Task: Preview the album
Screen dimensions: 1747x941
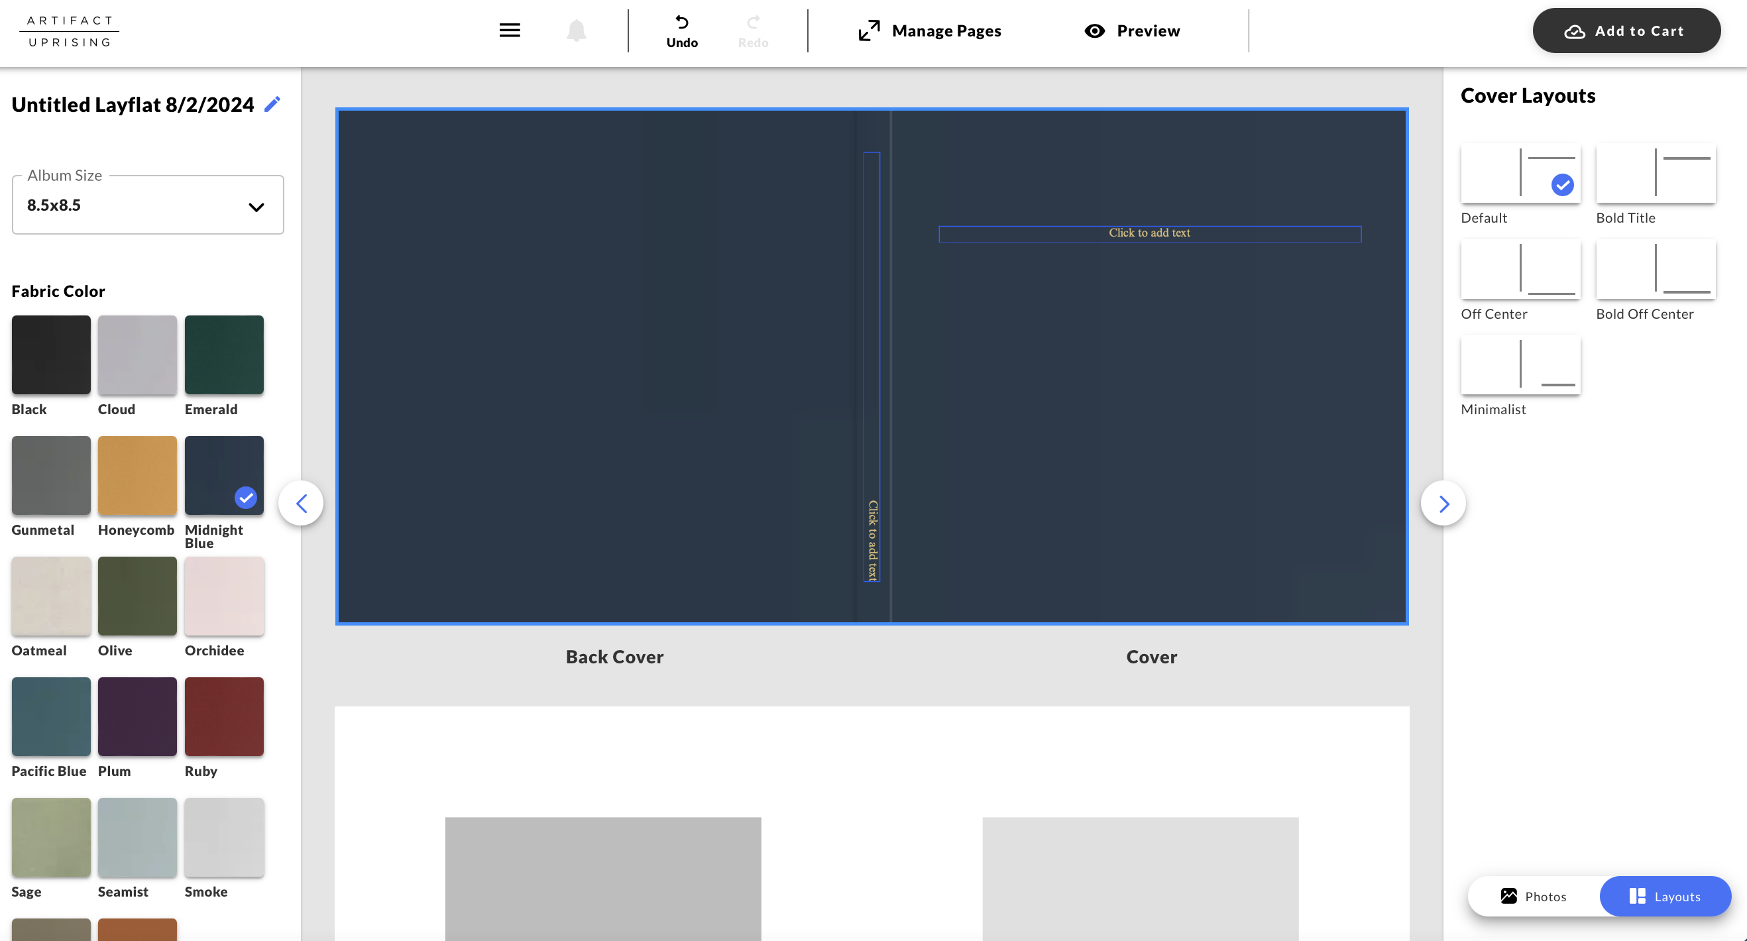Action: (1131, 30)
